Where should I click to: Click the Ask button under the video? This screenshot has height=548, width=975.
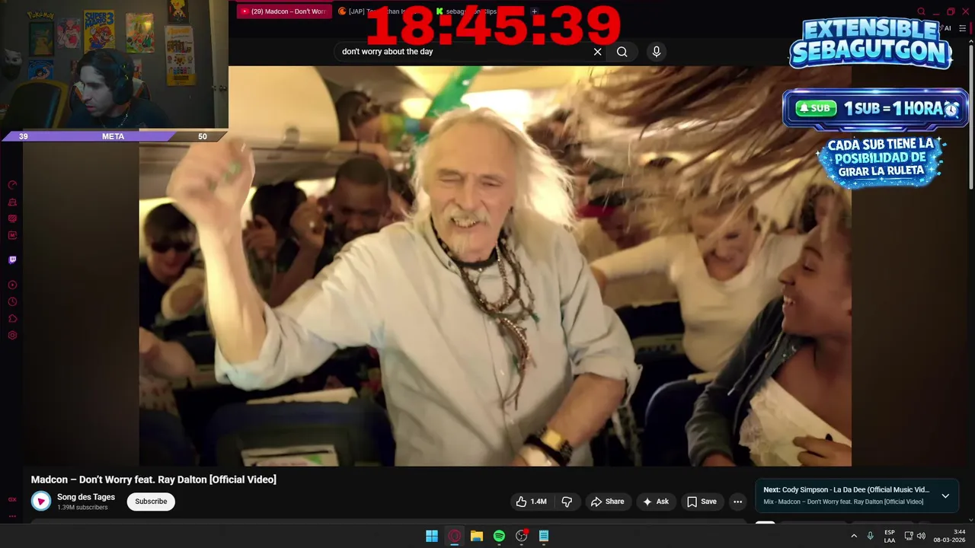point(656,502)
